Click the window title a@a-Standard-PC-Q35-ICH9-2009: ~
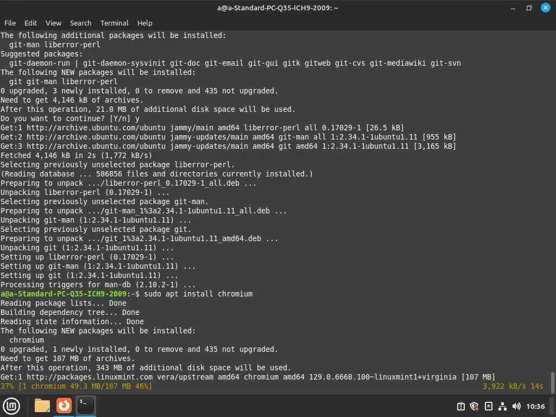Screen dimensions: 556x417 click(x=277, y=8)
